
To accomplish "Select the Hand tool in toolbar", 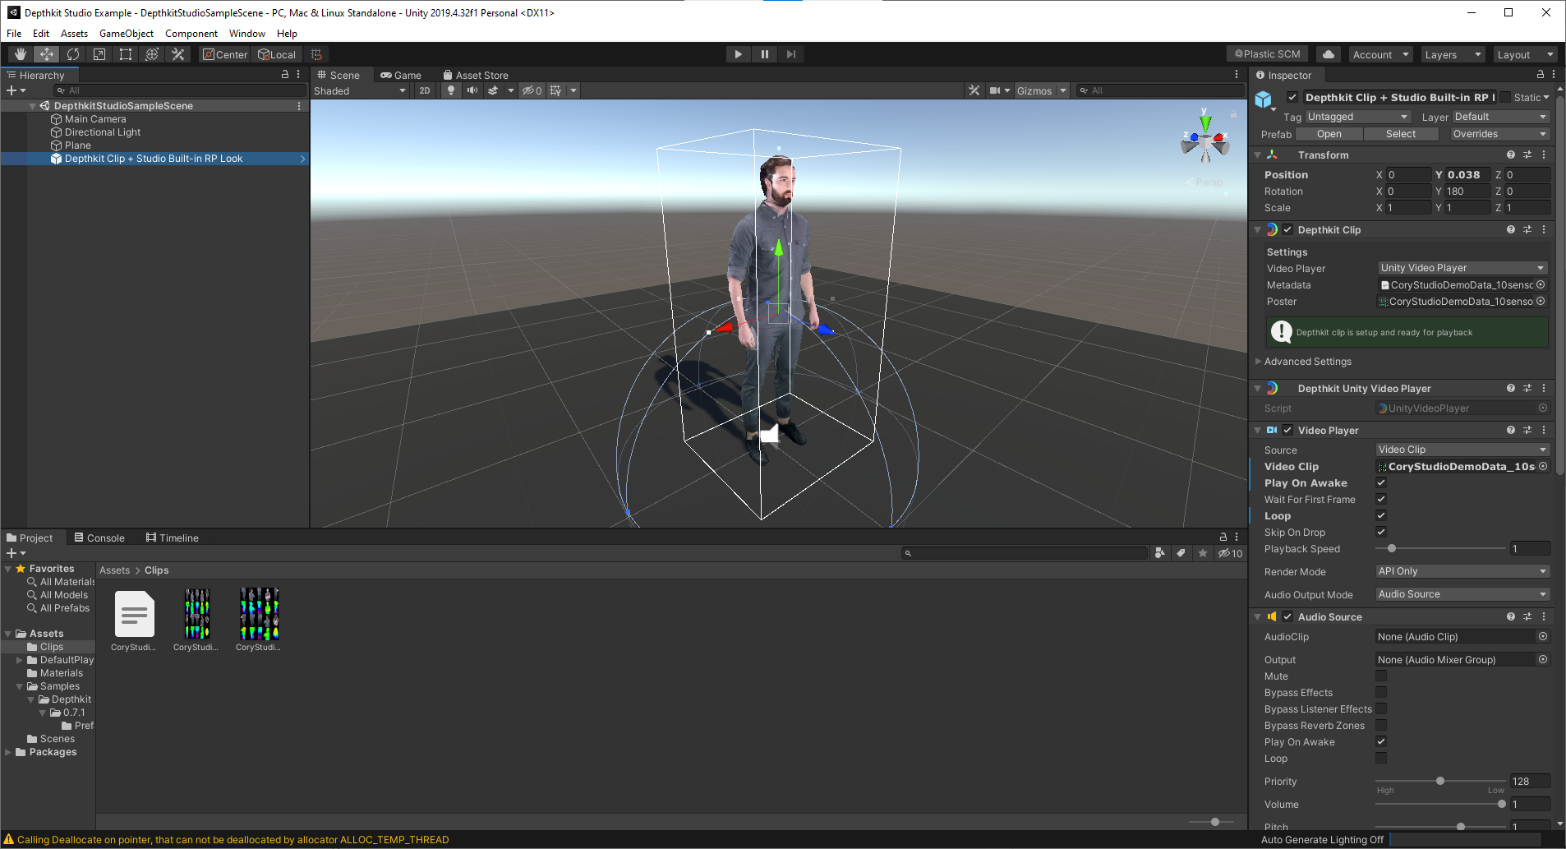I will [21, 54].
